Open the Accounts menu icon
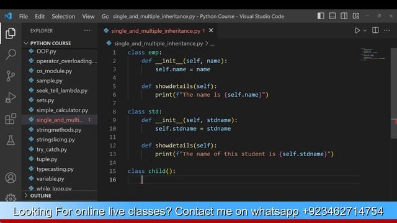 point(11,178)
